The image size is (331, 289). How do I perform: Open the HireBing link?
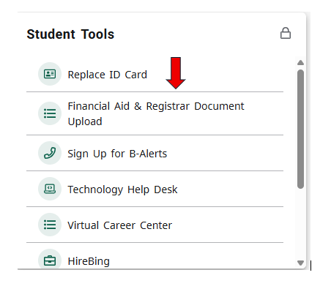(x=89, y=261)
